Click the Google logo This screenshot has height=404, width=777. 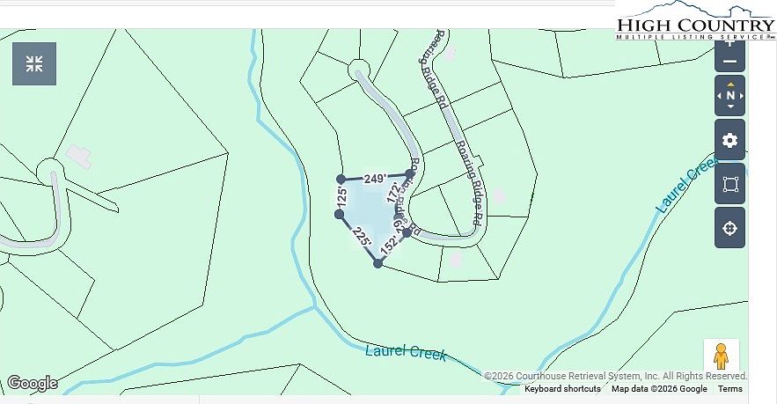(x=33, y=383)
